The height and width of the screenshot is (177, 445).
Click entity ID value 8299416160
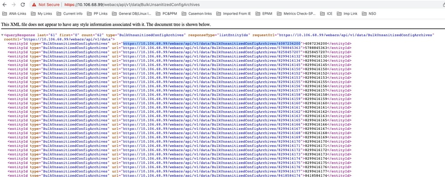point(316,103)
